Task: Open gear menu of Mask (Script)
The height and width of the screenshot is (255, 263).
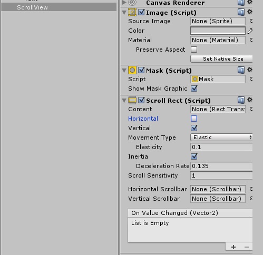Action: 250,70
